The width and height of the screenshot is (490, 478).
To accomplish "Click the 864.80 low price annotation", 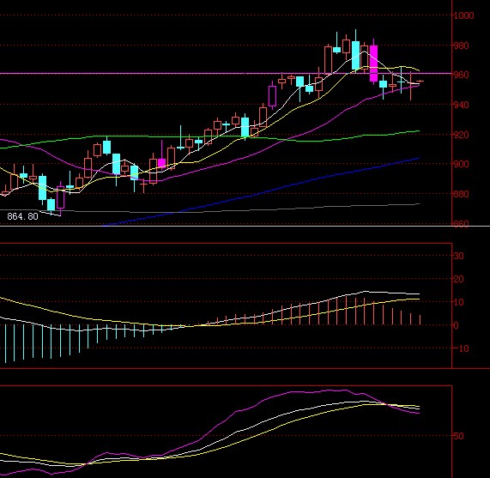I will click(22, 216).
